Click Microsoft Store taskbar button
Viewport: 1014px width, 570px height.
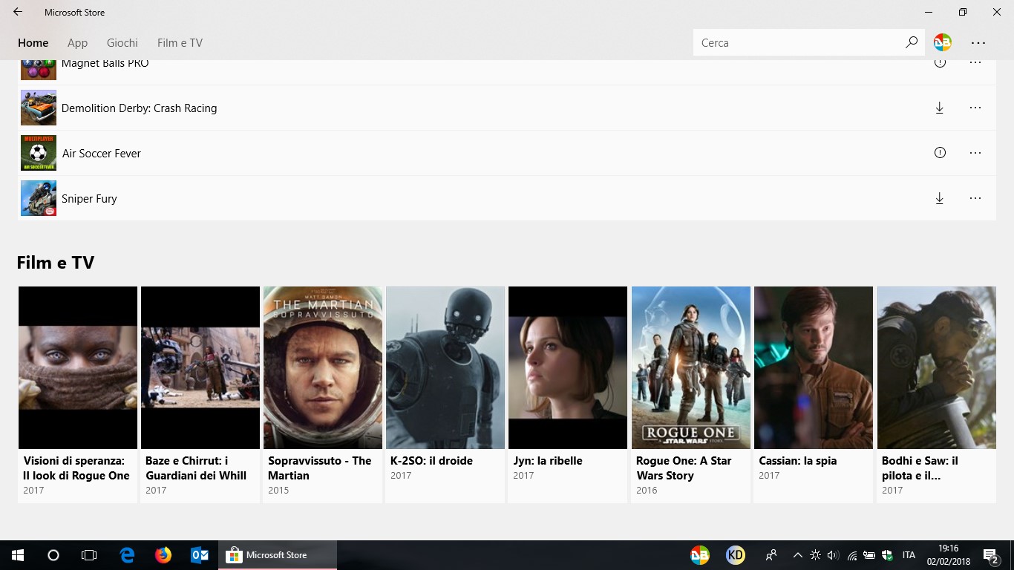tap(278, 555)
